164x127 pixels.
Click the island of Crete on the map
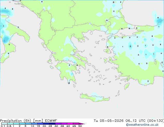(95, 97)
